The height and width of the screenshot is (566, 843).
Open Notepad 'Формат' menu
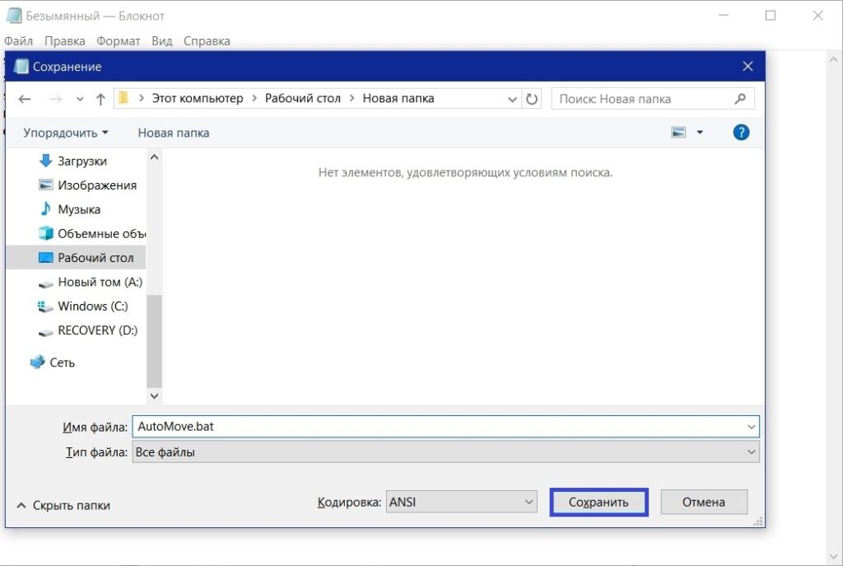pyautogui.click(x=119, y=41)
